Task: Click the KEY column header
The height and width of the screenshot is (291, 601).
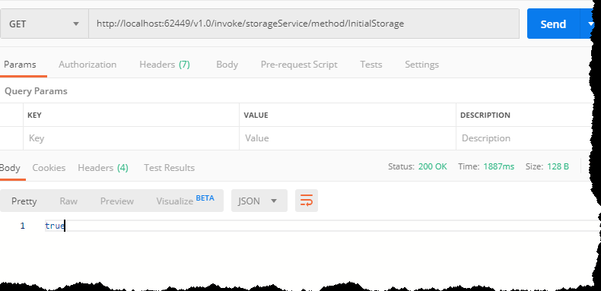Action: click(x=34, y=115)
